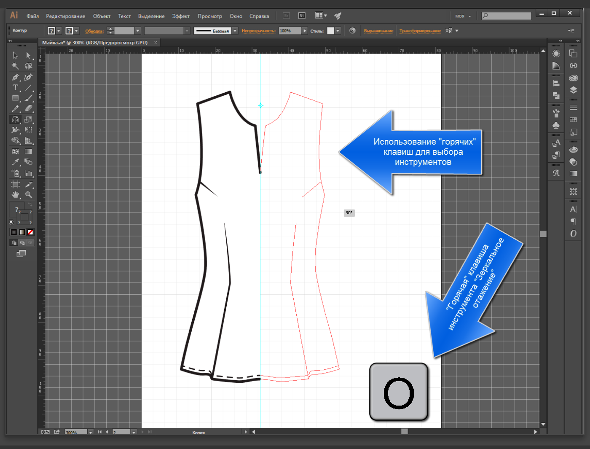This screenshot has height=449, width=590.
Task: Pick the Eraser tool
Action: (x=28, y=108)
